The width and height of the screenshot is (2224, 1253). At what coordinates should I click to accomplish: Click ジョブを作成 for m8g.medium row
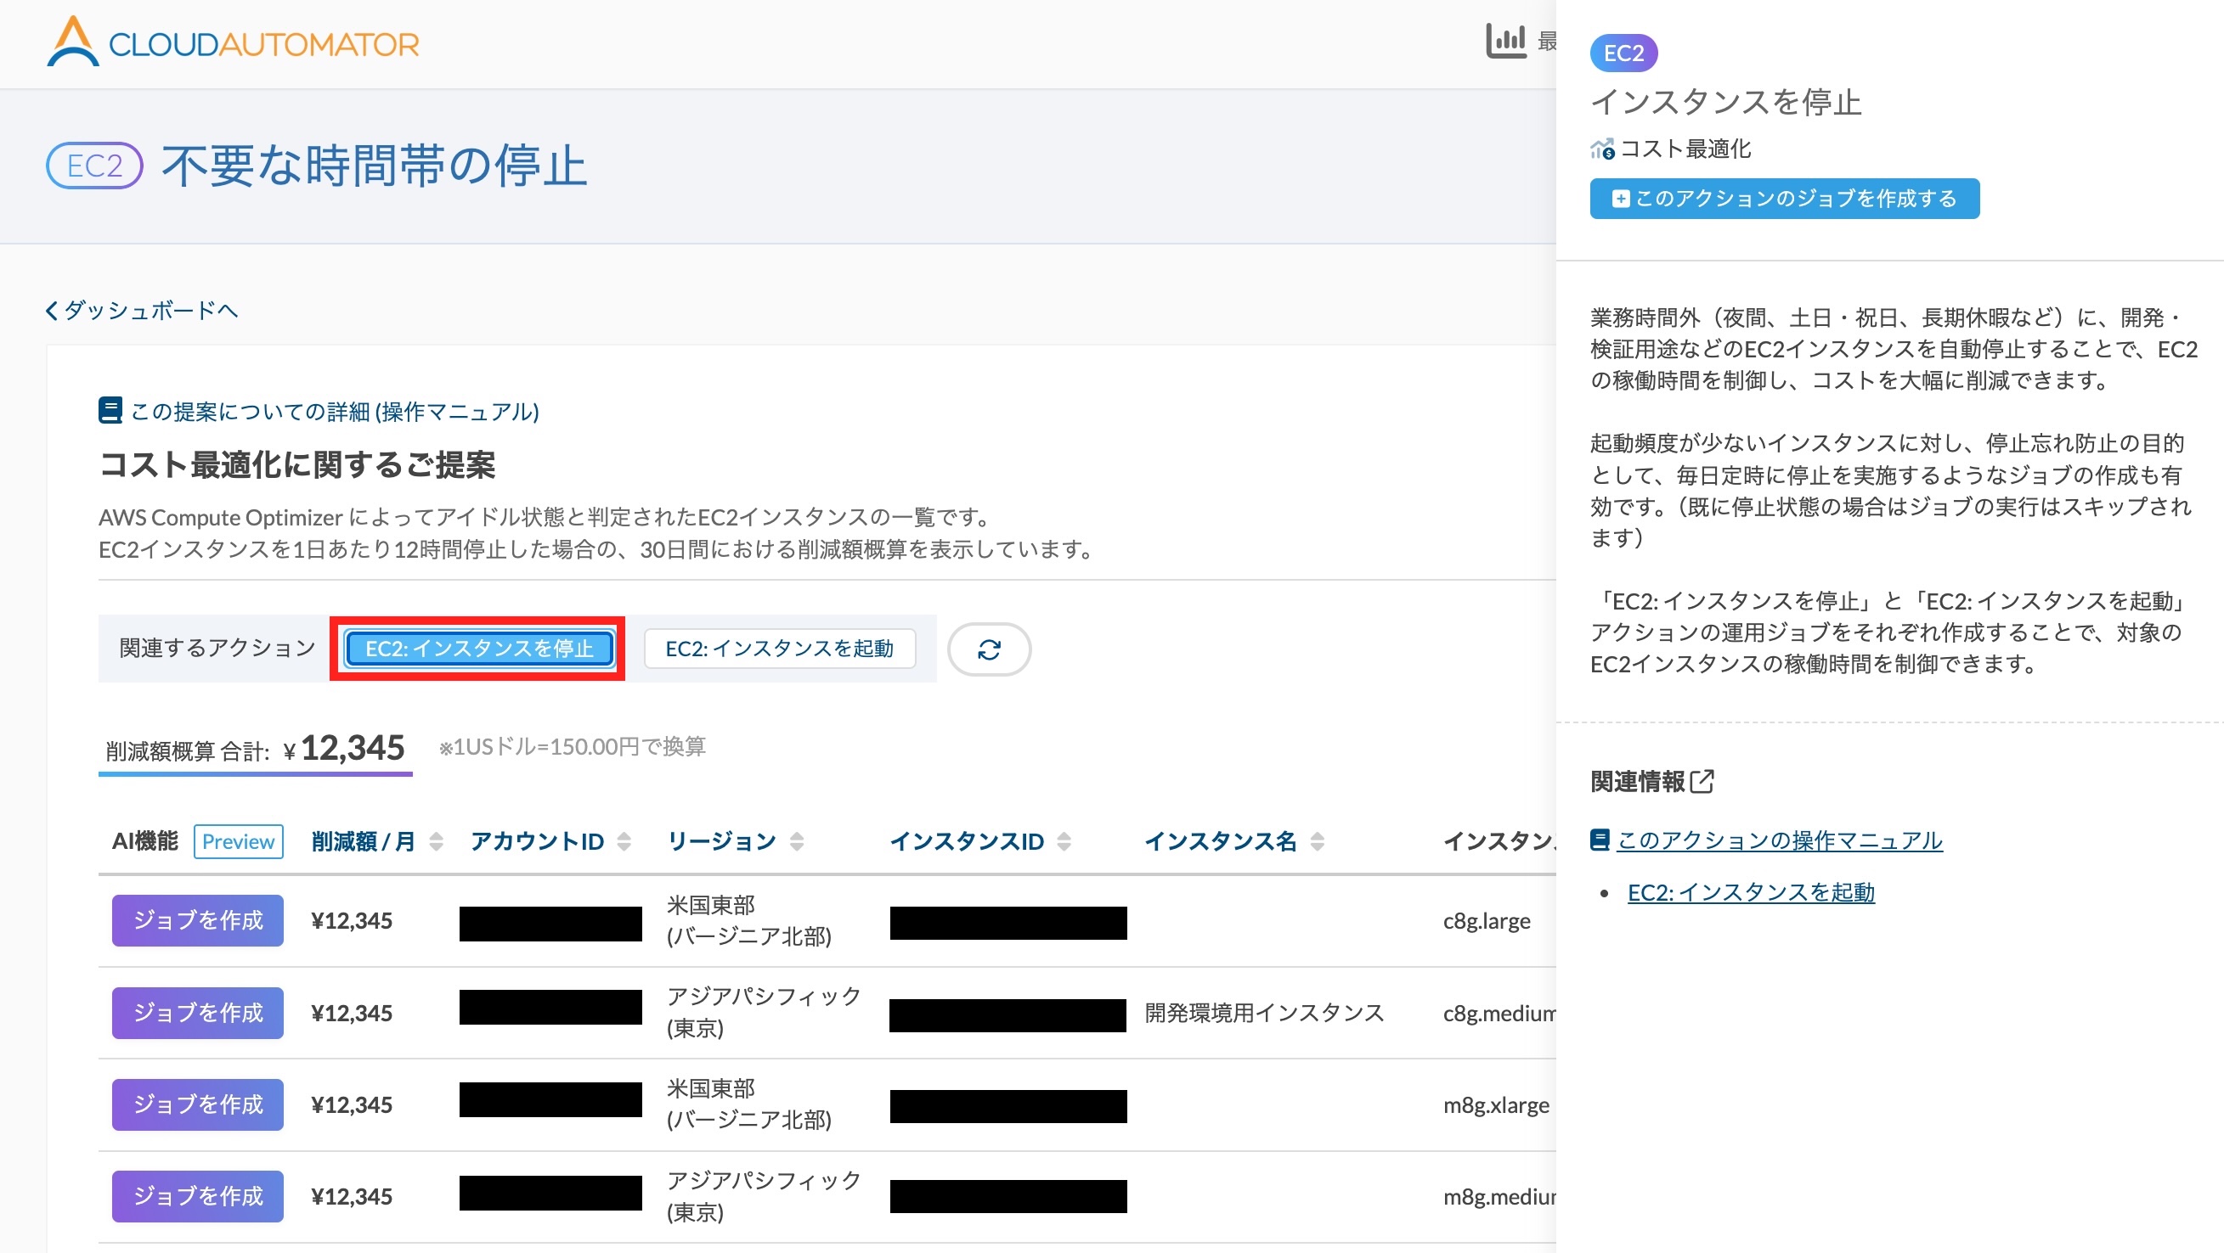[198, 1196]
